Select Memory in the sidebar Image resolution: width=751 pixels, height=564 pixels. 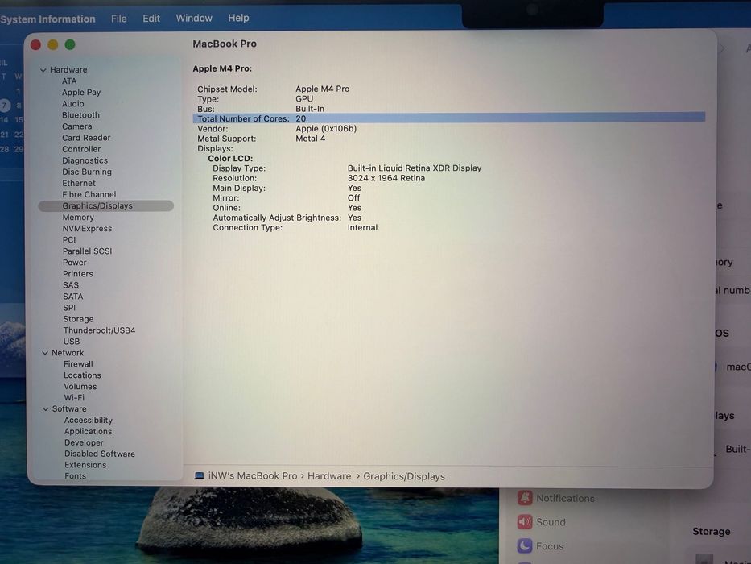tap(78, 218)
